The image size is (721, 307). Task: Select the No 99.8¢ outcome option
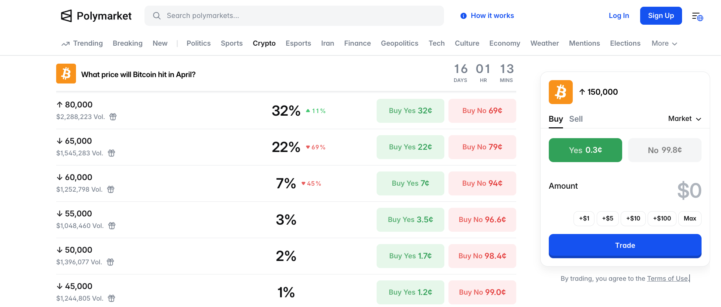point(664,150)
